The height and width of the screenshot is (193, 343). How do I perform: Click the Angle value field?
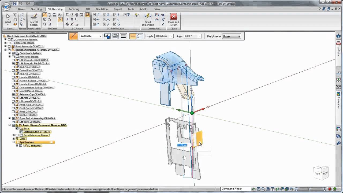tap(191, 36)
